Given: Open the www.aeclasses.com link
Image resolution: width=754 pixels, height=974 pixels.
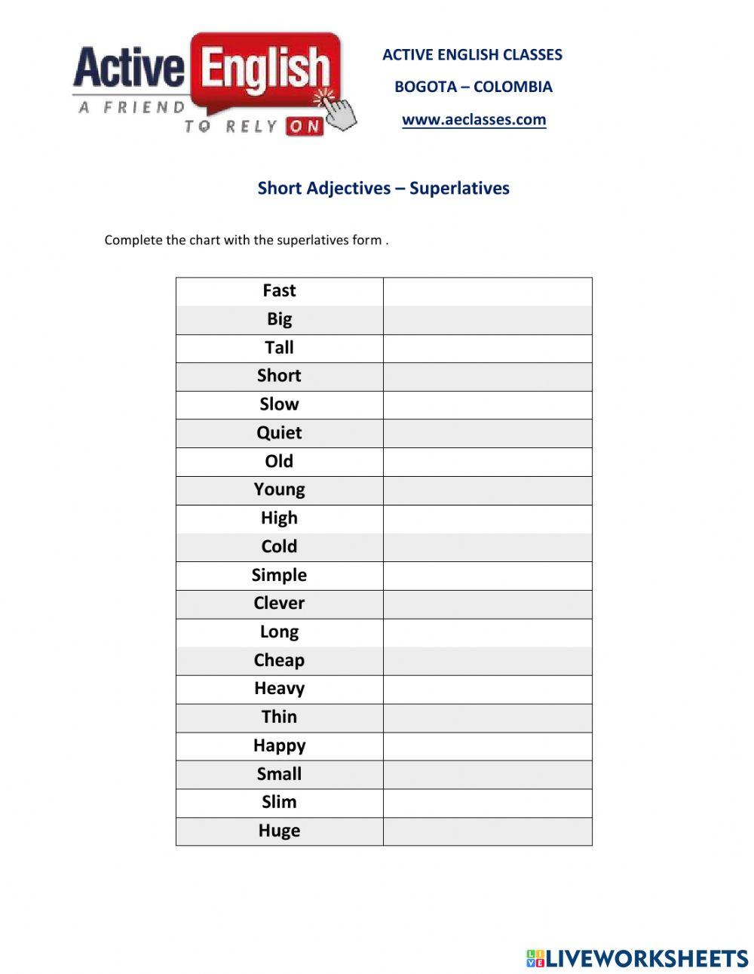Looking at the screenshot, I should coord(474,119).
